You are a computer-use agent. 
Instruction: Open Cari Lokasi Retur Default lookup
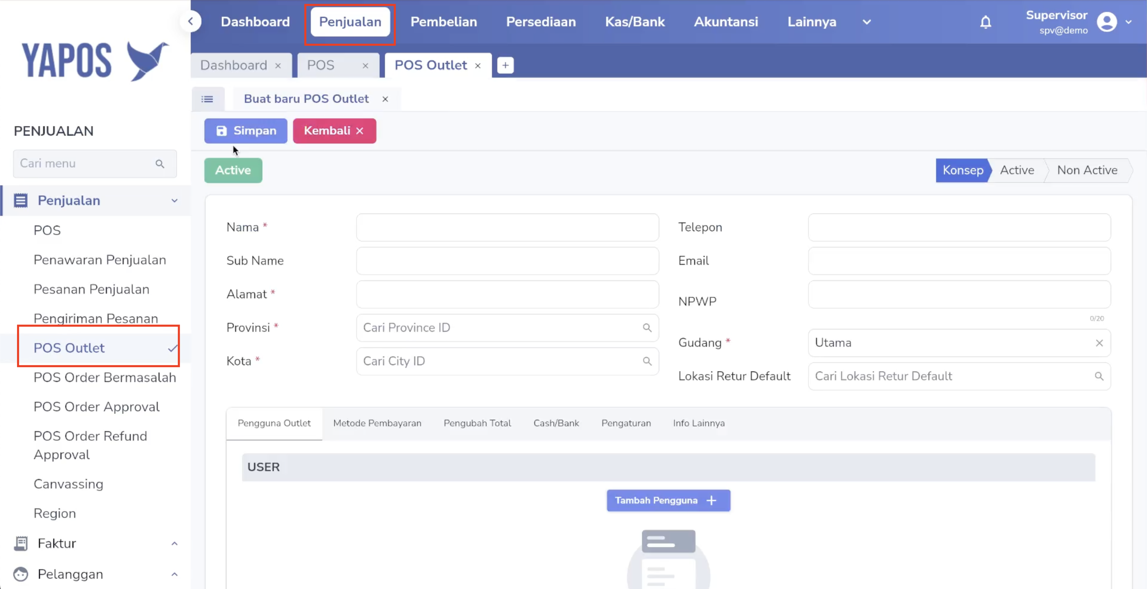[959, 376]
